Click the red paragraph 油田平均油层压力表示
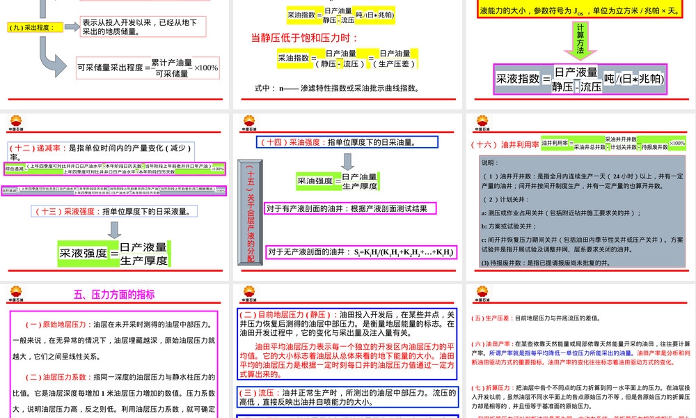Screen dimensions: 696x418 pos(347,360)
